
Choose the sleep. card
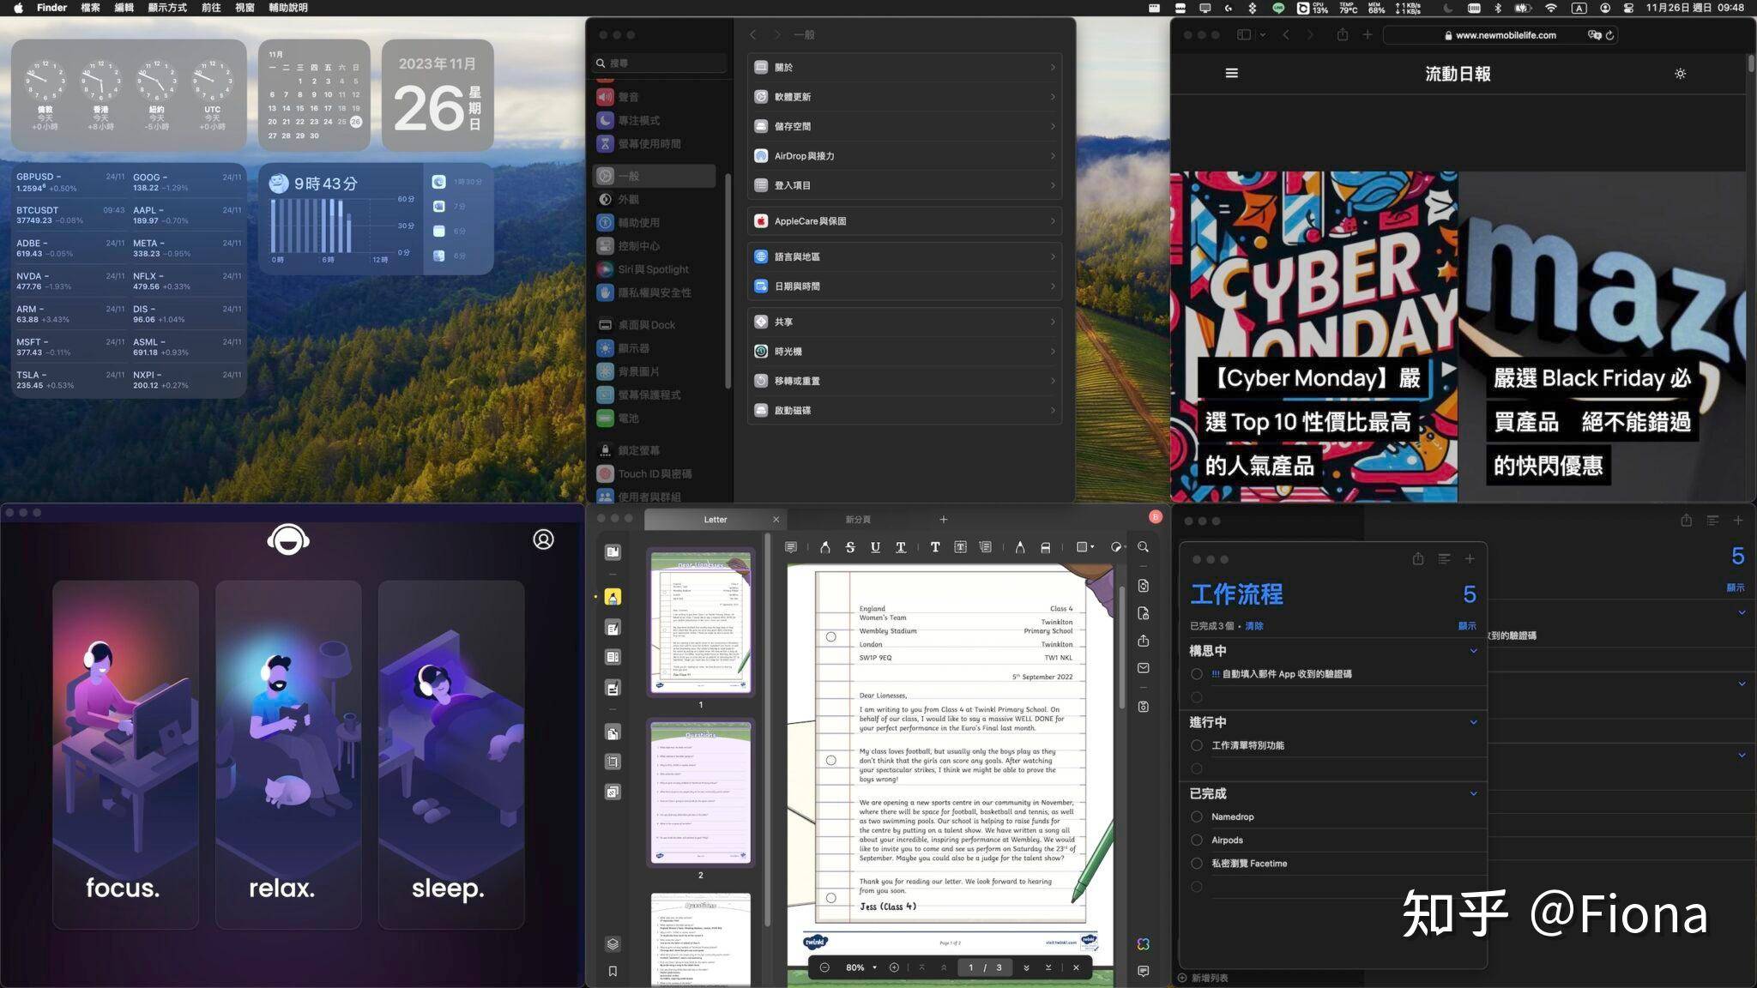click(451, 754)
